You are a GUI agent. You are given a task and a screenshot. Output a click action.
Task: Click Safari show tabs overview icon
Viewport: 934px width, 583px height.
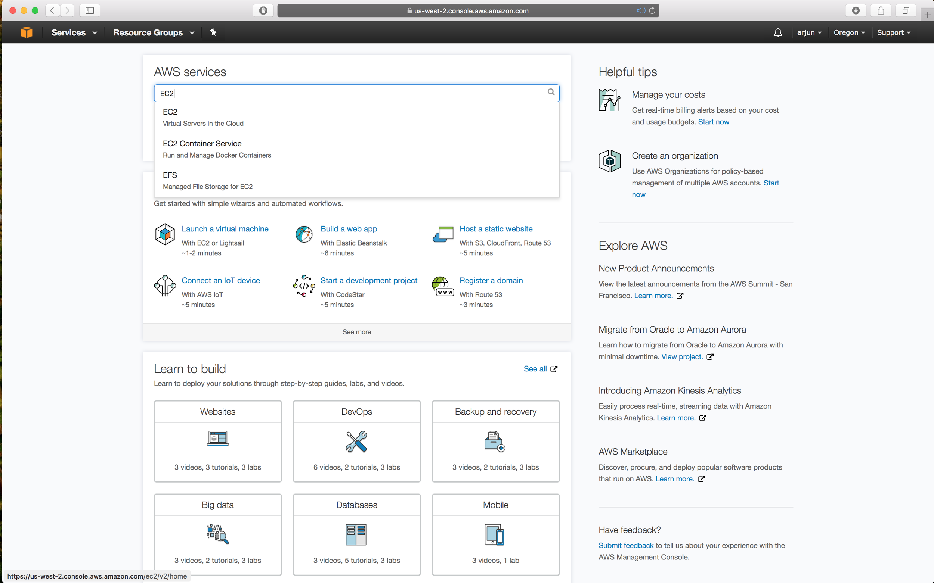pyautogui.click(x=906, y=10)
